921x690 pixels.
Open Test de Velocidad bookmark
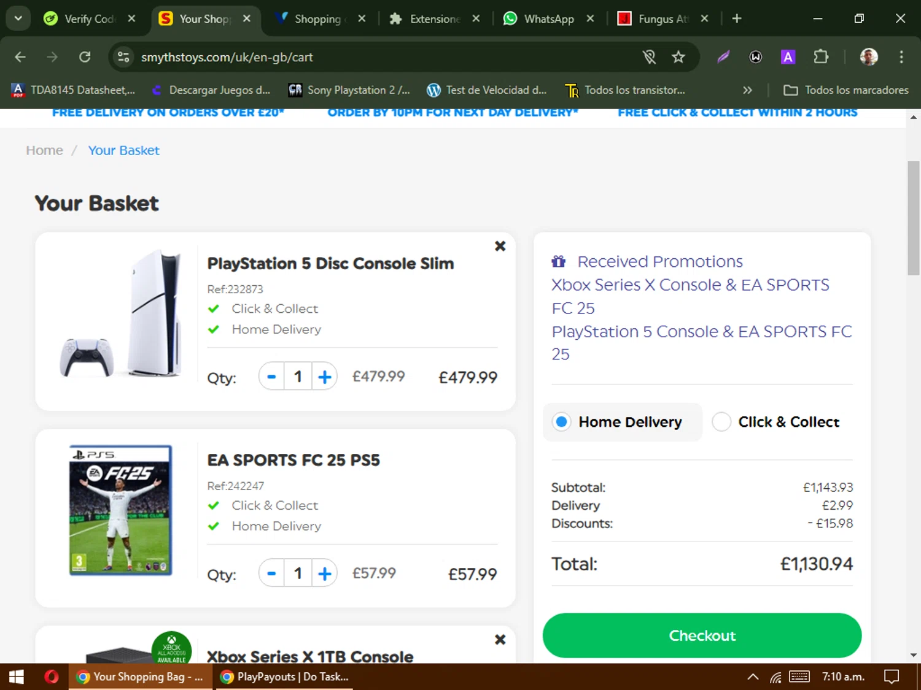[x=487, y=90]
